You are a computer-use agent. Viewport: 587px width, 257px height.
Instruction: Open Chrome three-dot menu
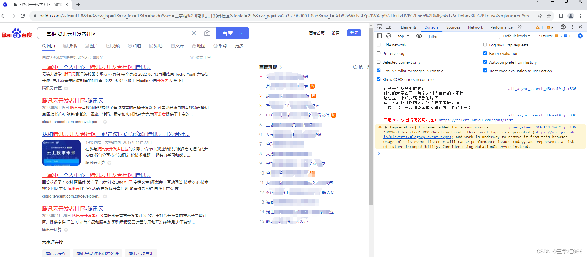click(580, 16)
